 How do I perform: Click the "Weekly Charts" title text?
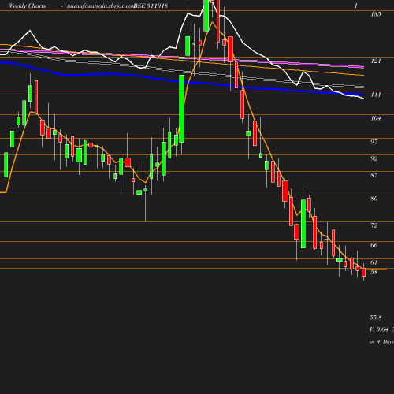tap(27, 6)
